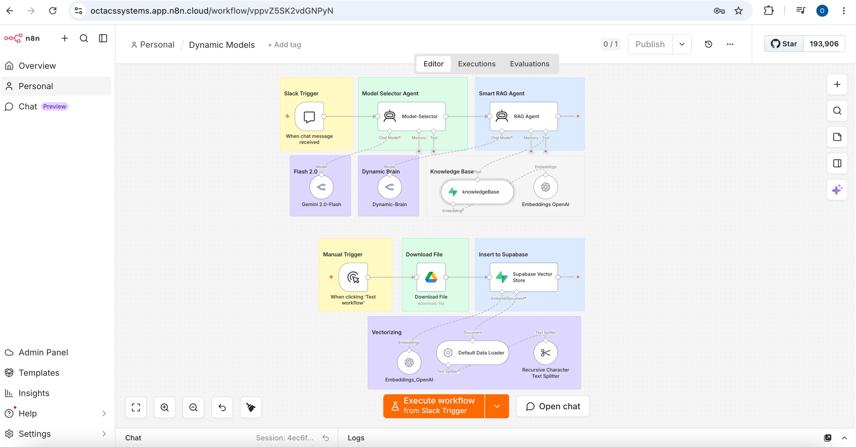Image resolution: width=856 pixels, height=447 pixels.
Task: Click the canvas add node plus button
Action: (837, 84)
